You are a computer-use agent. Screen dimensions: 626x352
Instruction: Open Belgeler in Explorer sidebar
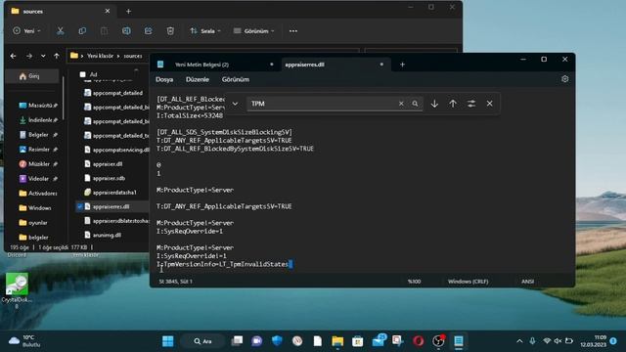pyautogui.click(x=37, y=135)
